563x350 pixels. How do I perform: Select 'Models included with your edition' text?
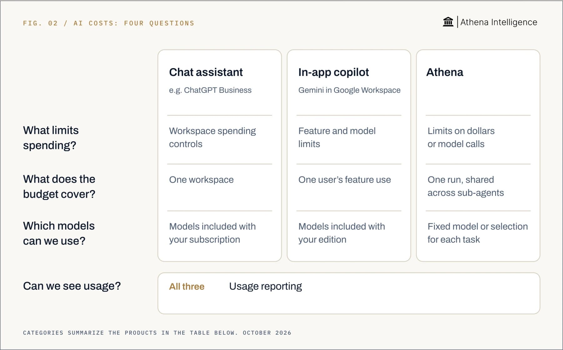click(342, 233)
